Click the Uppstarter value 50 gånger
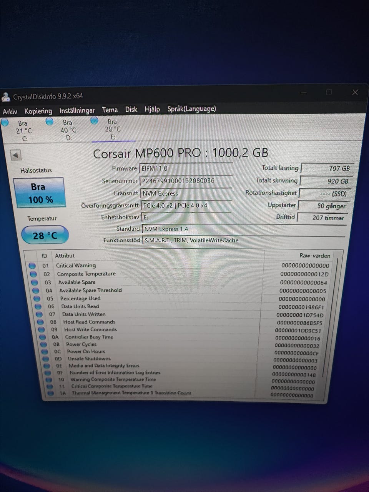369x492 pixels. point(323,206)
